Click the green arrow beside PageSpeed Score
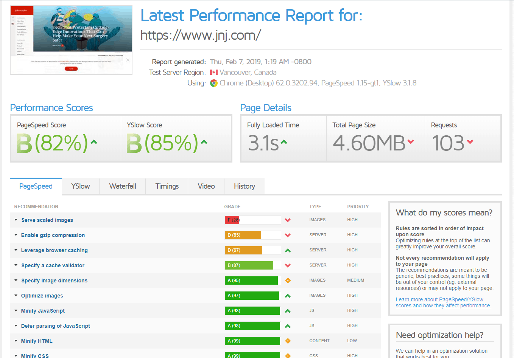 [94, 142]
